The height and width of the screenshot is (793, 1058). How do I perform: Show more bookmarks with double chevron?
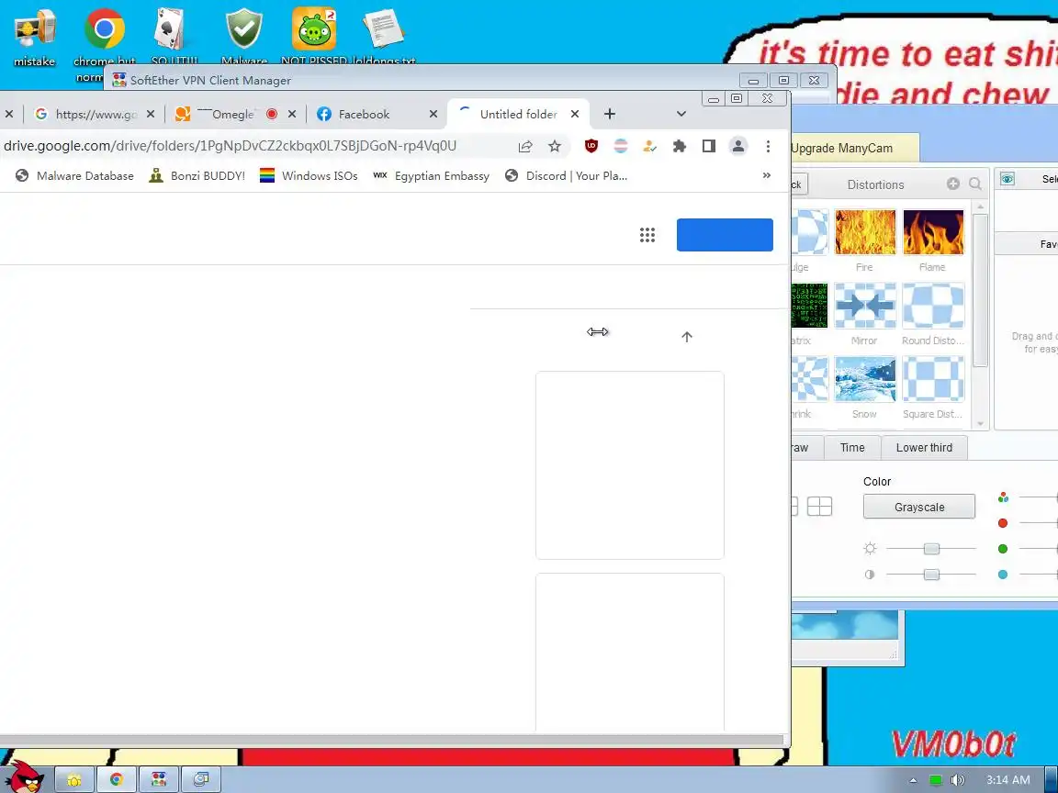767,175
